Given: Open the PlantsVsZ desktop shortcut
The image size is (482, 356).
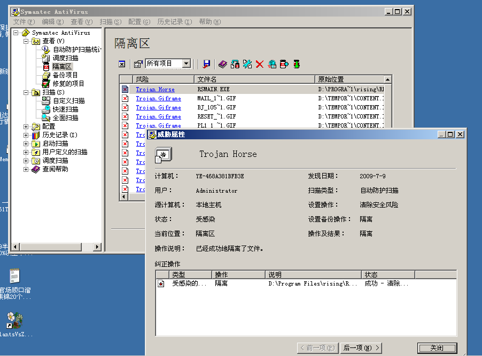Looking at the screenshot, I should pos(15,320).
